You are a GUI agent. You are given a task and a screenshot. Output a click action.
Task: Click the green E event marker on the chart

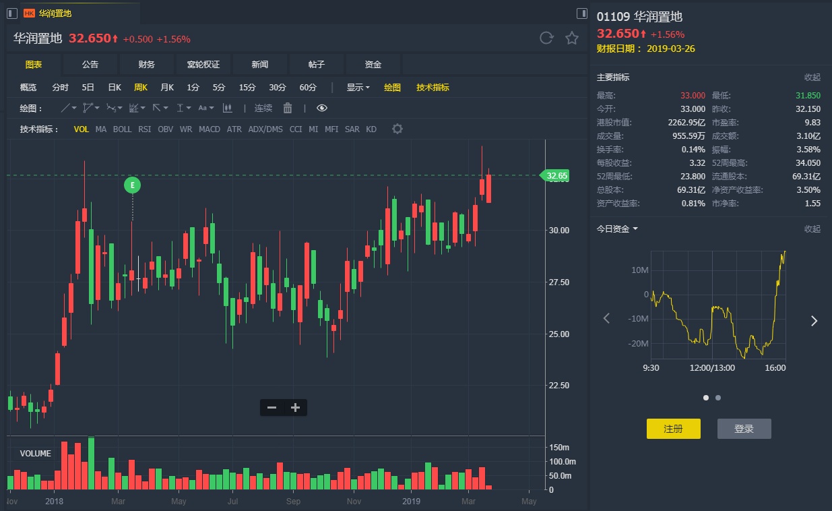point(132,184)
